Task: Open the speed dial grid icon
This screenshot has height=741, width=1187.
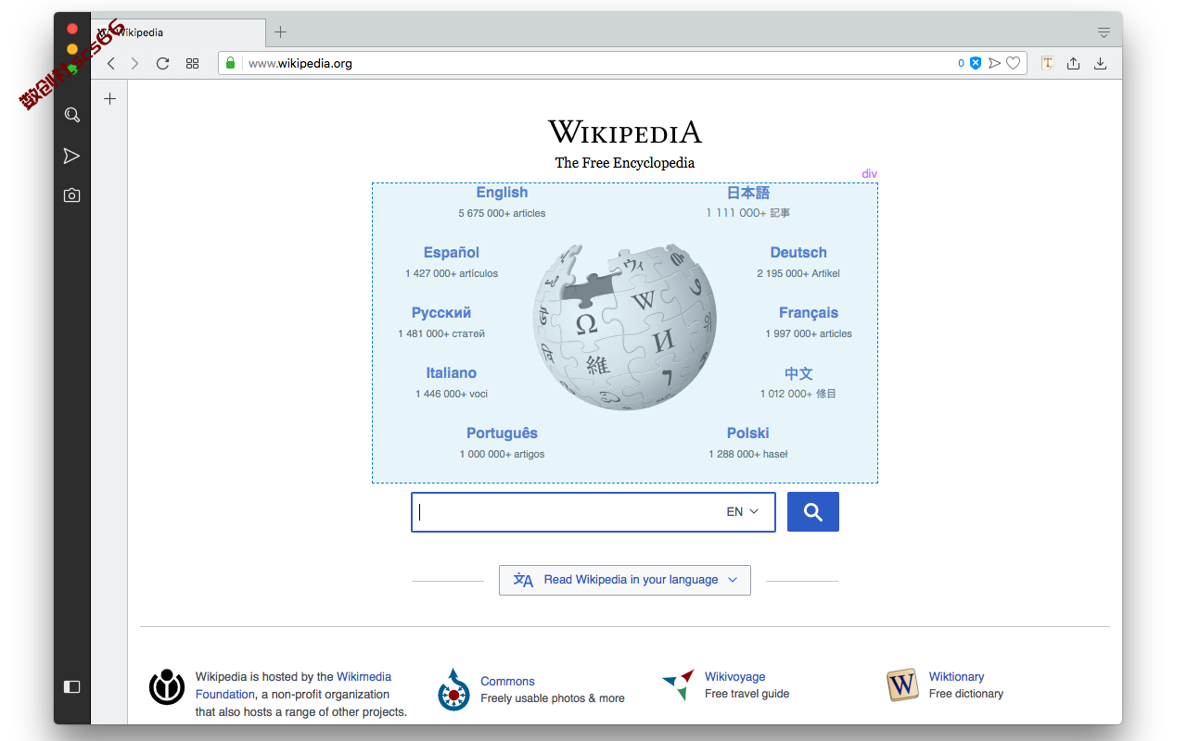Action: [192, 64]
